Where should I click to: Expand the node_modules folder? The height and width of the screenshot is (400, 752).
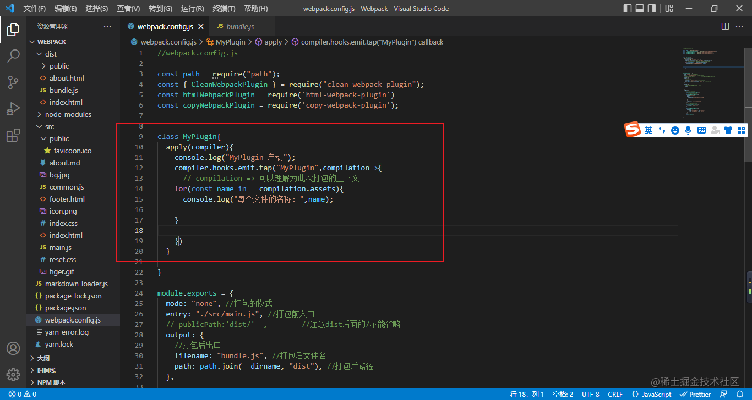point(73,114)
